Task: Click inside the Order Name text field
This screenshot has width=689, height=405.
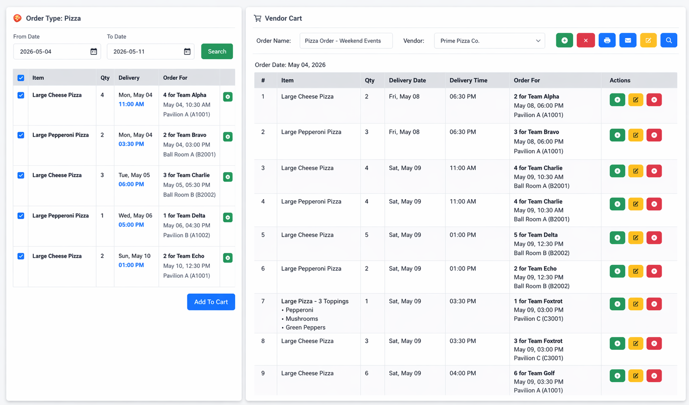Action: pyautogui.click(x=346, y=40)
